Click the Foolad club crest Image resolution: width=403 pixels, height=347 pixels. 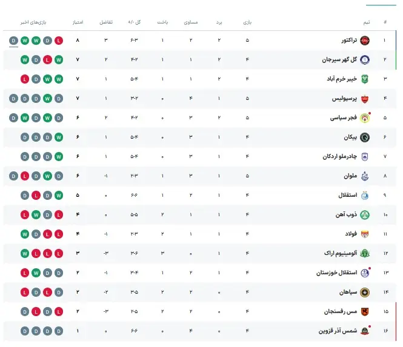coord(365,234)
